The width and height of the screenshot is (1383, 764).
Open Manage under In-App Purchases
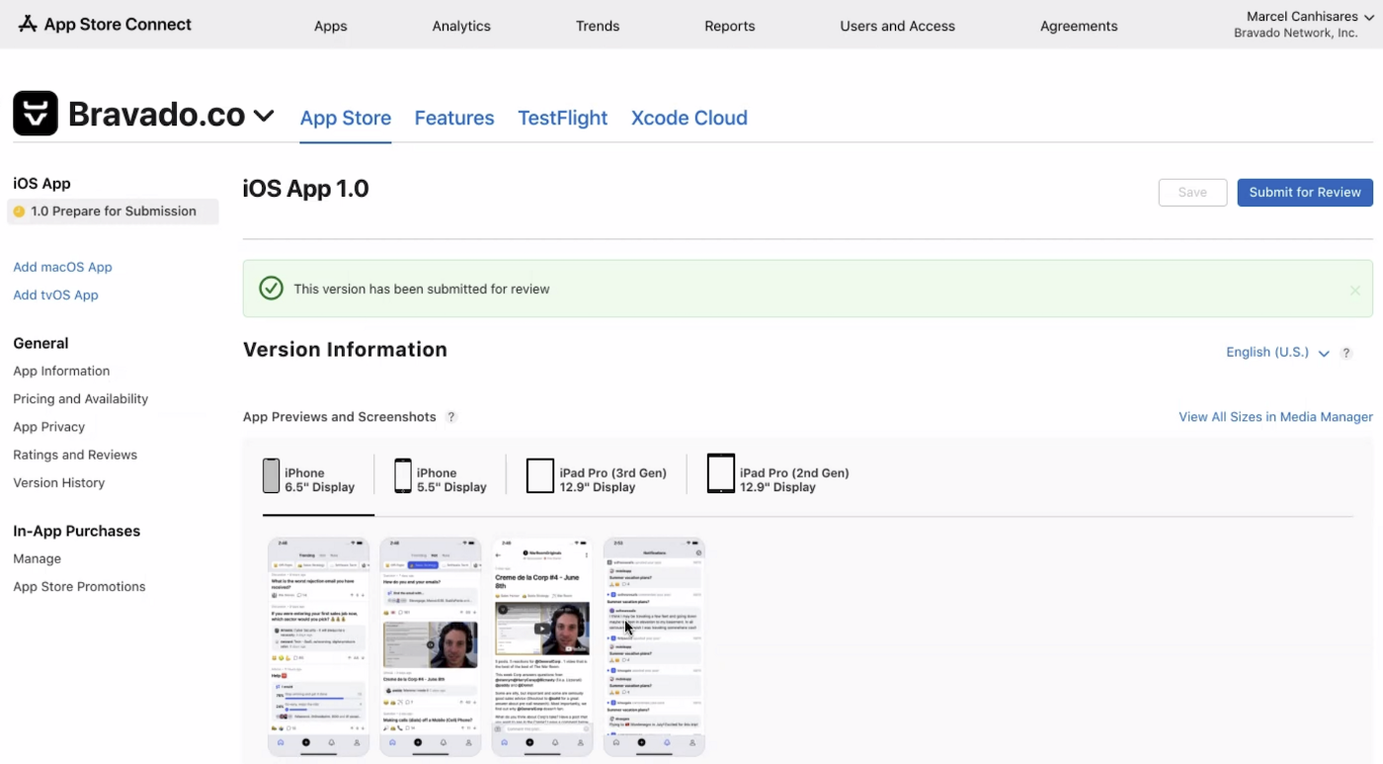37,558
